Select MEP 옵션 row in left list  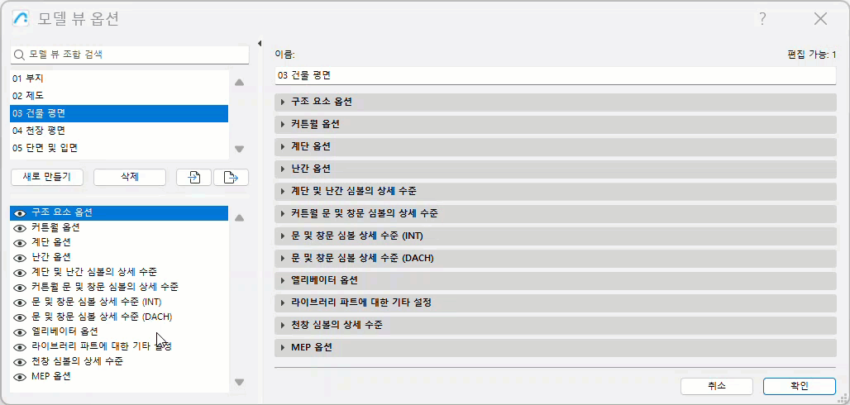click(x=119, y=376)
